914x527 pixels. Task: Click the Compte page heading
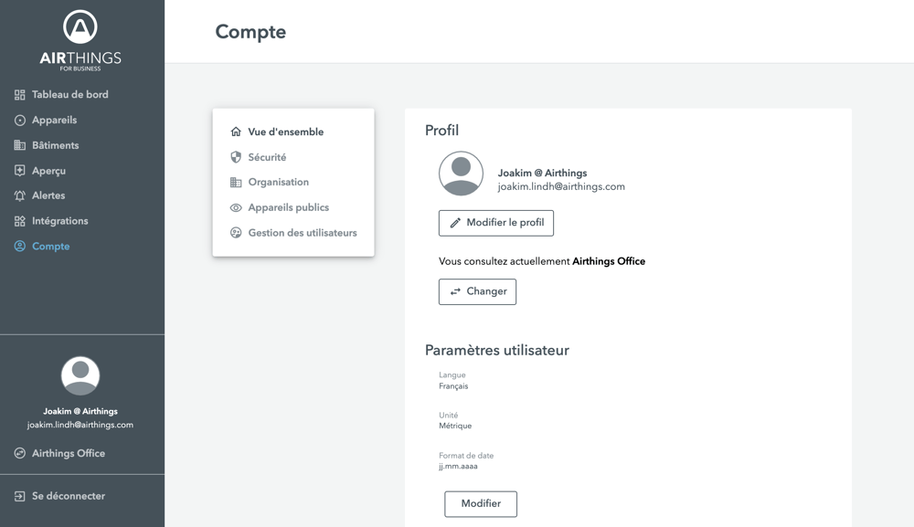click(x=250, y=31)
